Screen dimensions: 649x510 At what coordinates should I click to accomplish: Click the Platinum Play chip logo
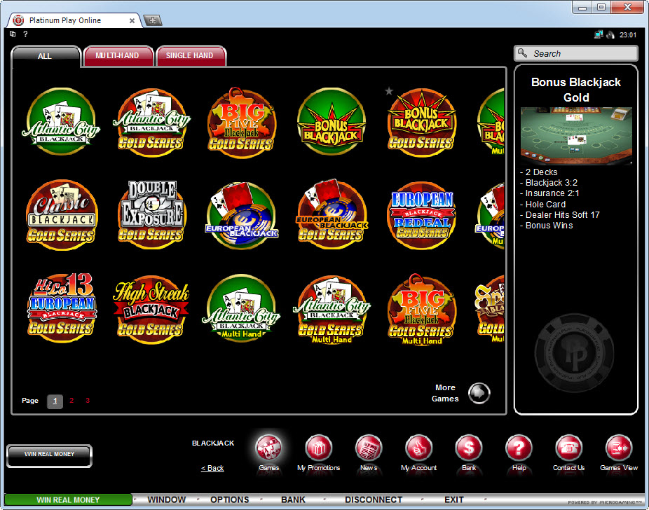(574, 354)
